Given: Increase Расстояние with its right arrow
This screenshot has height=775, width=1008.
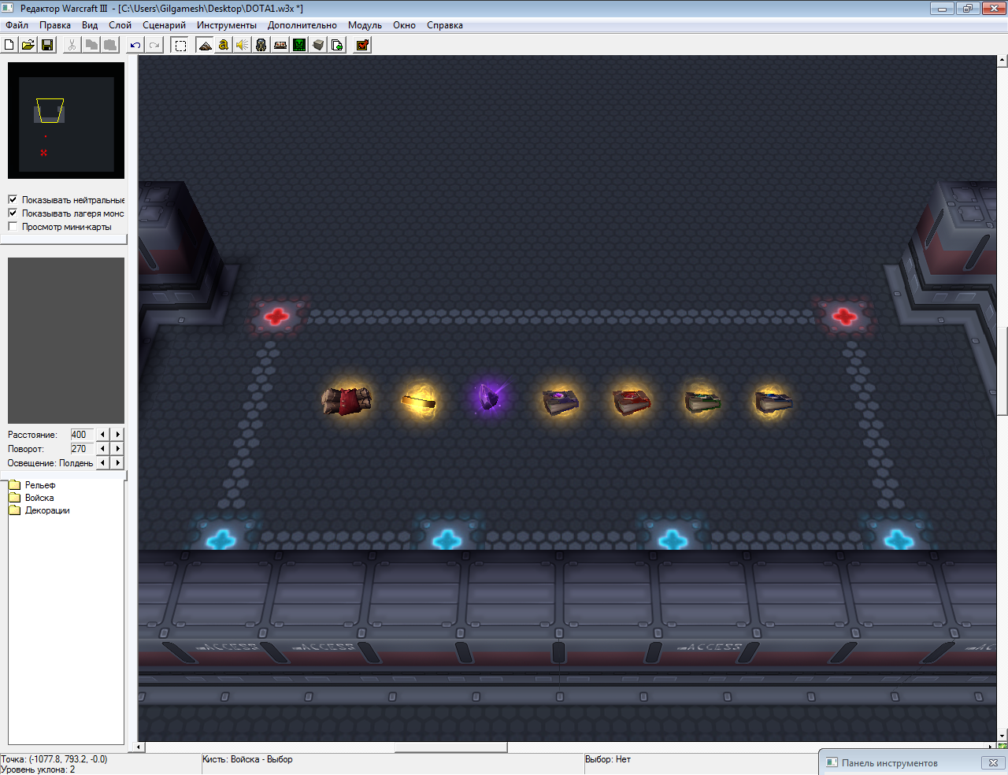Looking at the screenshot, I should [x=118, y=435].
